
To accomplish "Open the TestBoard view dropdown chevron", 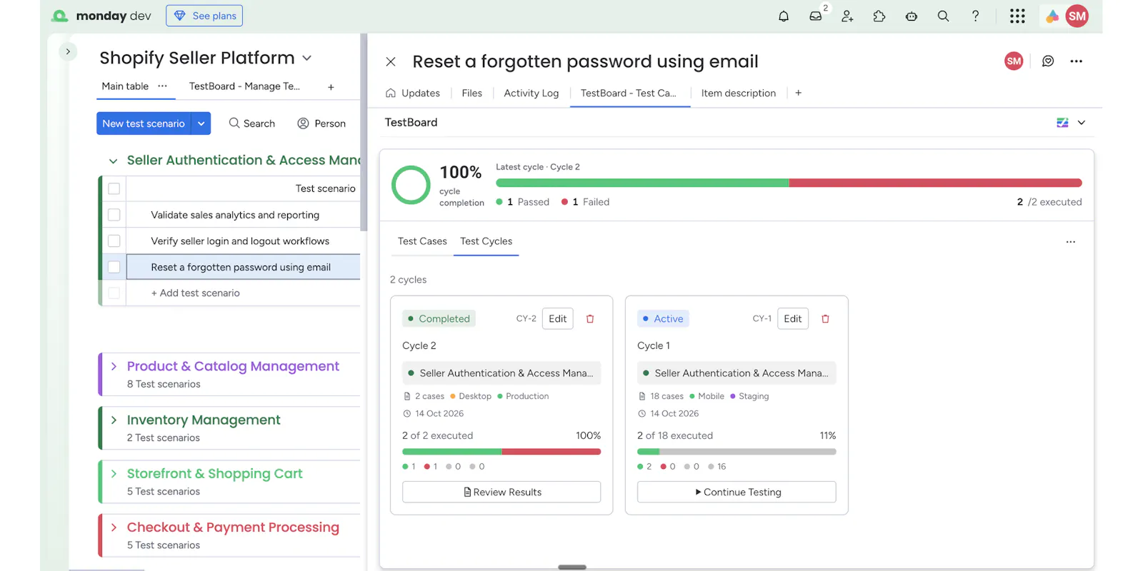I will 1082,123.
